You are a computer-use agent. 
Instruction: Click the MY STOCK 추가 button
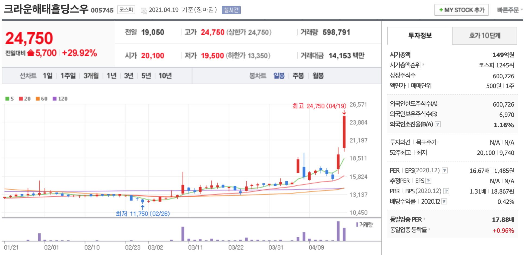(x=462, y=10)
